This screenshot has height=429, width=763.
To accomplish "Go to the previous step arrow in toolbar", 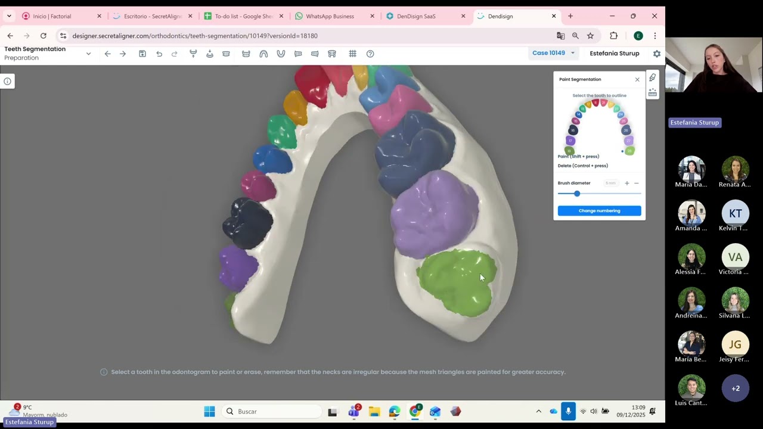I will 107,54.
